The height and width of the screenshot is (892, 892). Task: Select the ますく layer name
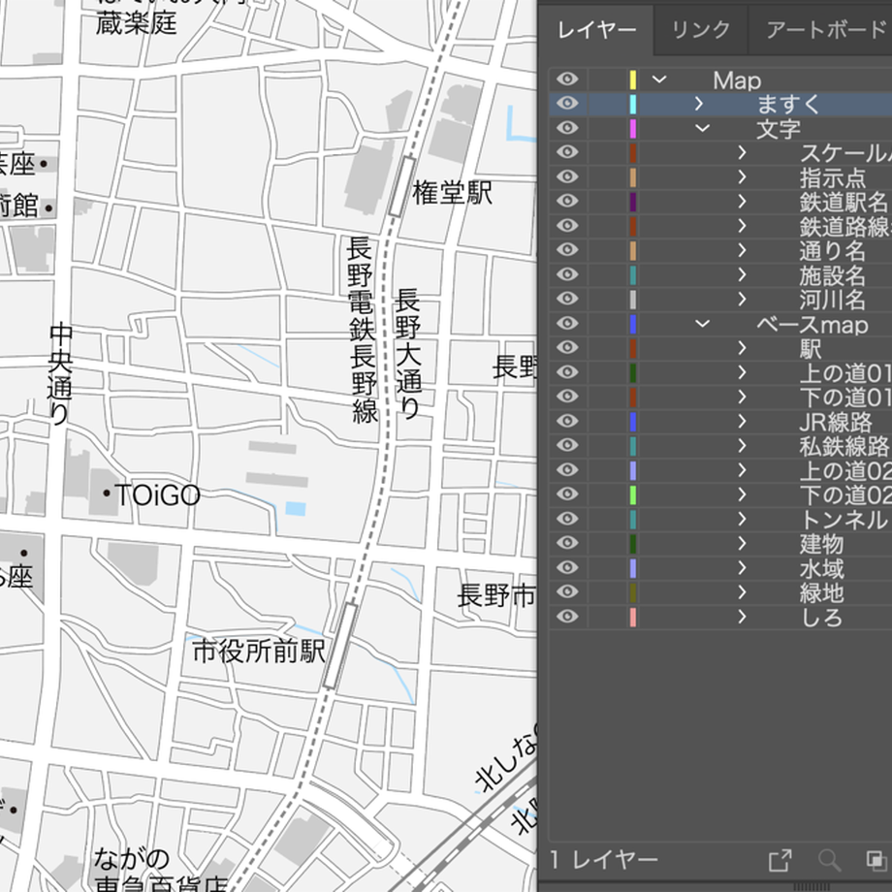pyautogui.click(x=788, y=104)
